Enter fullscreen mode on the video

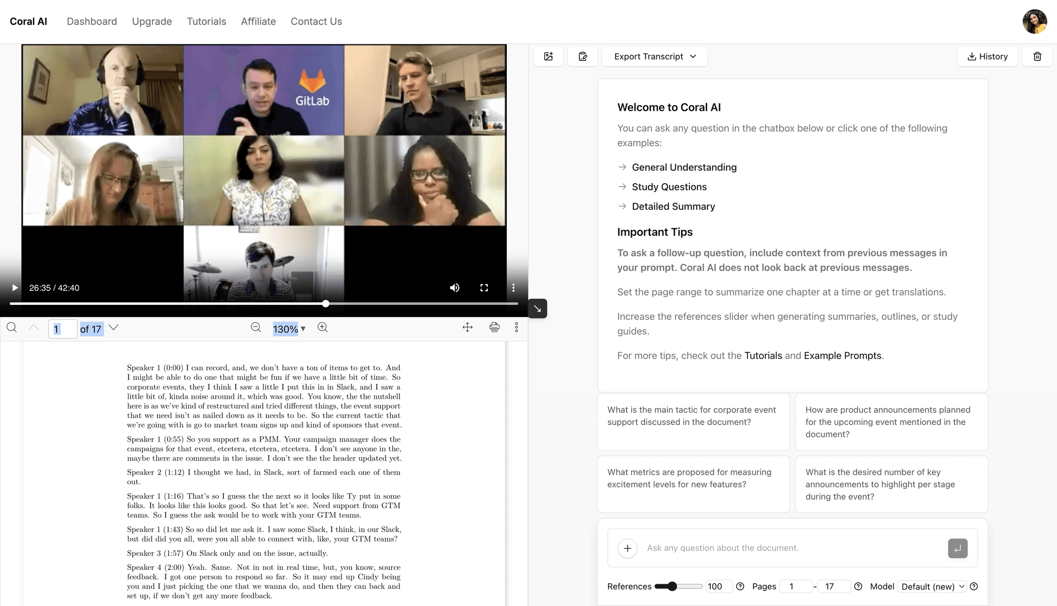tap(484, 288)
